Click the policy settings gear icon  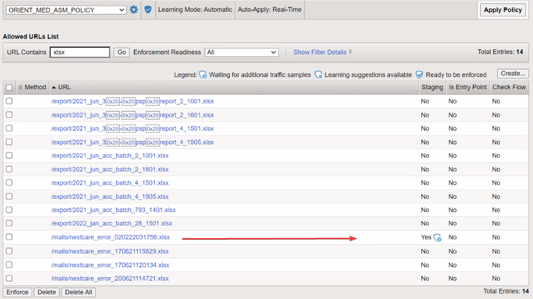point(134,10)
